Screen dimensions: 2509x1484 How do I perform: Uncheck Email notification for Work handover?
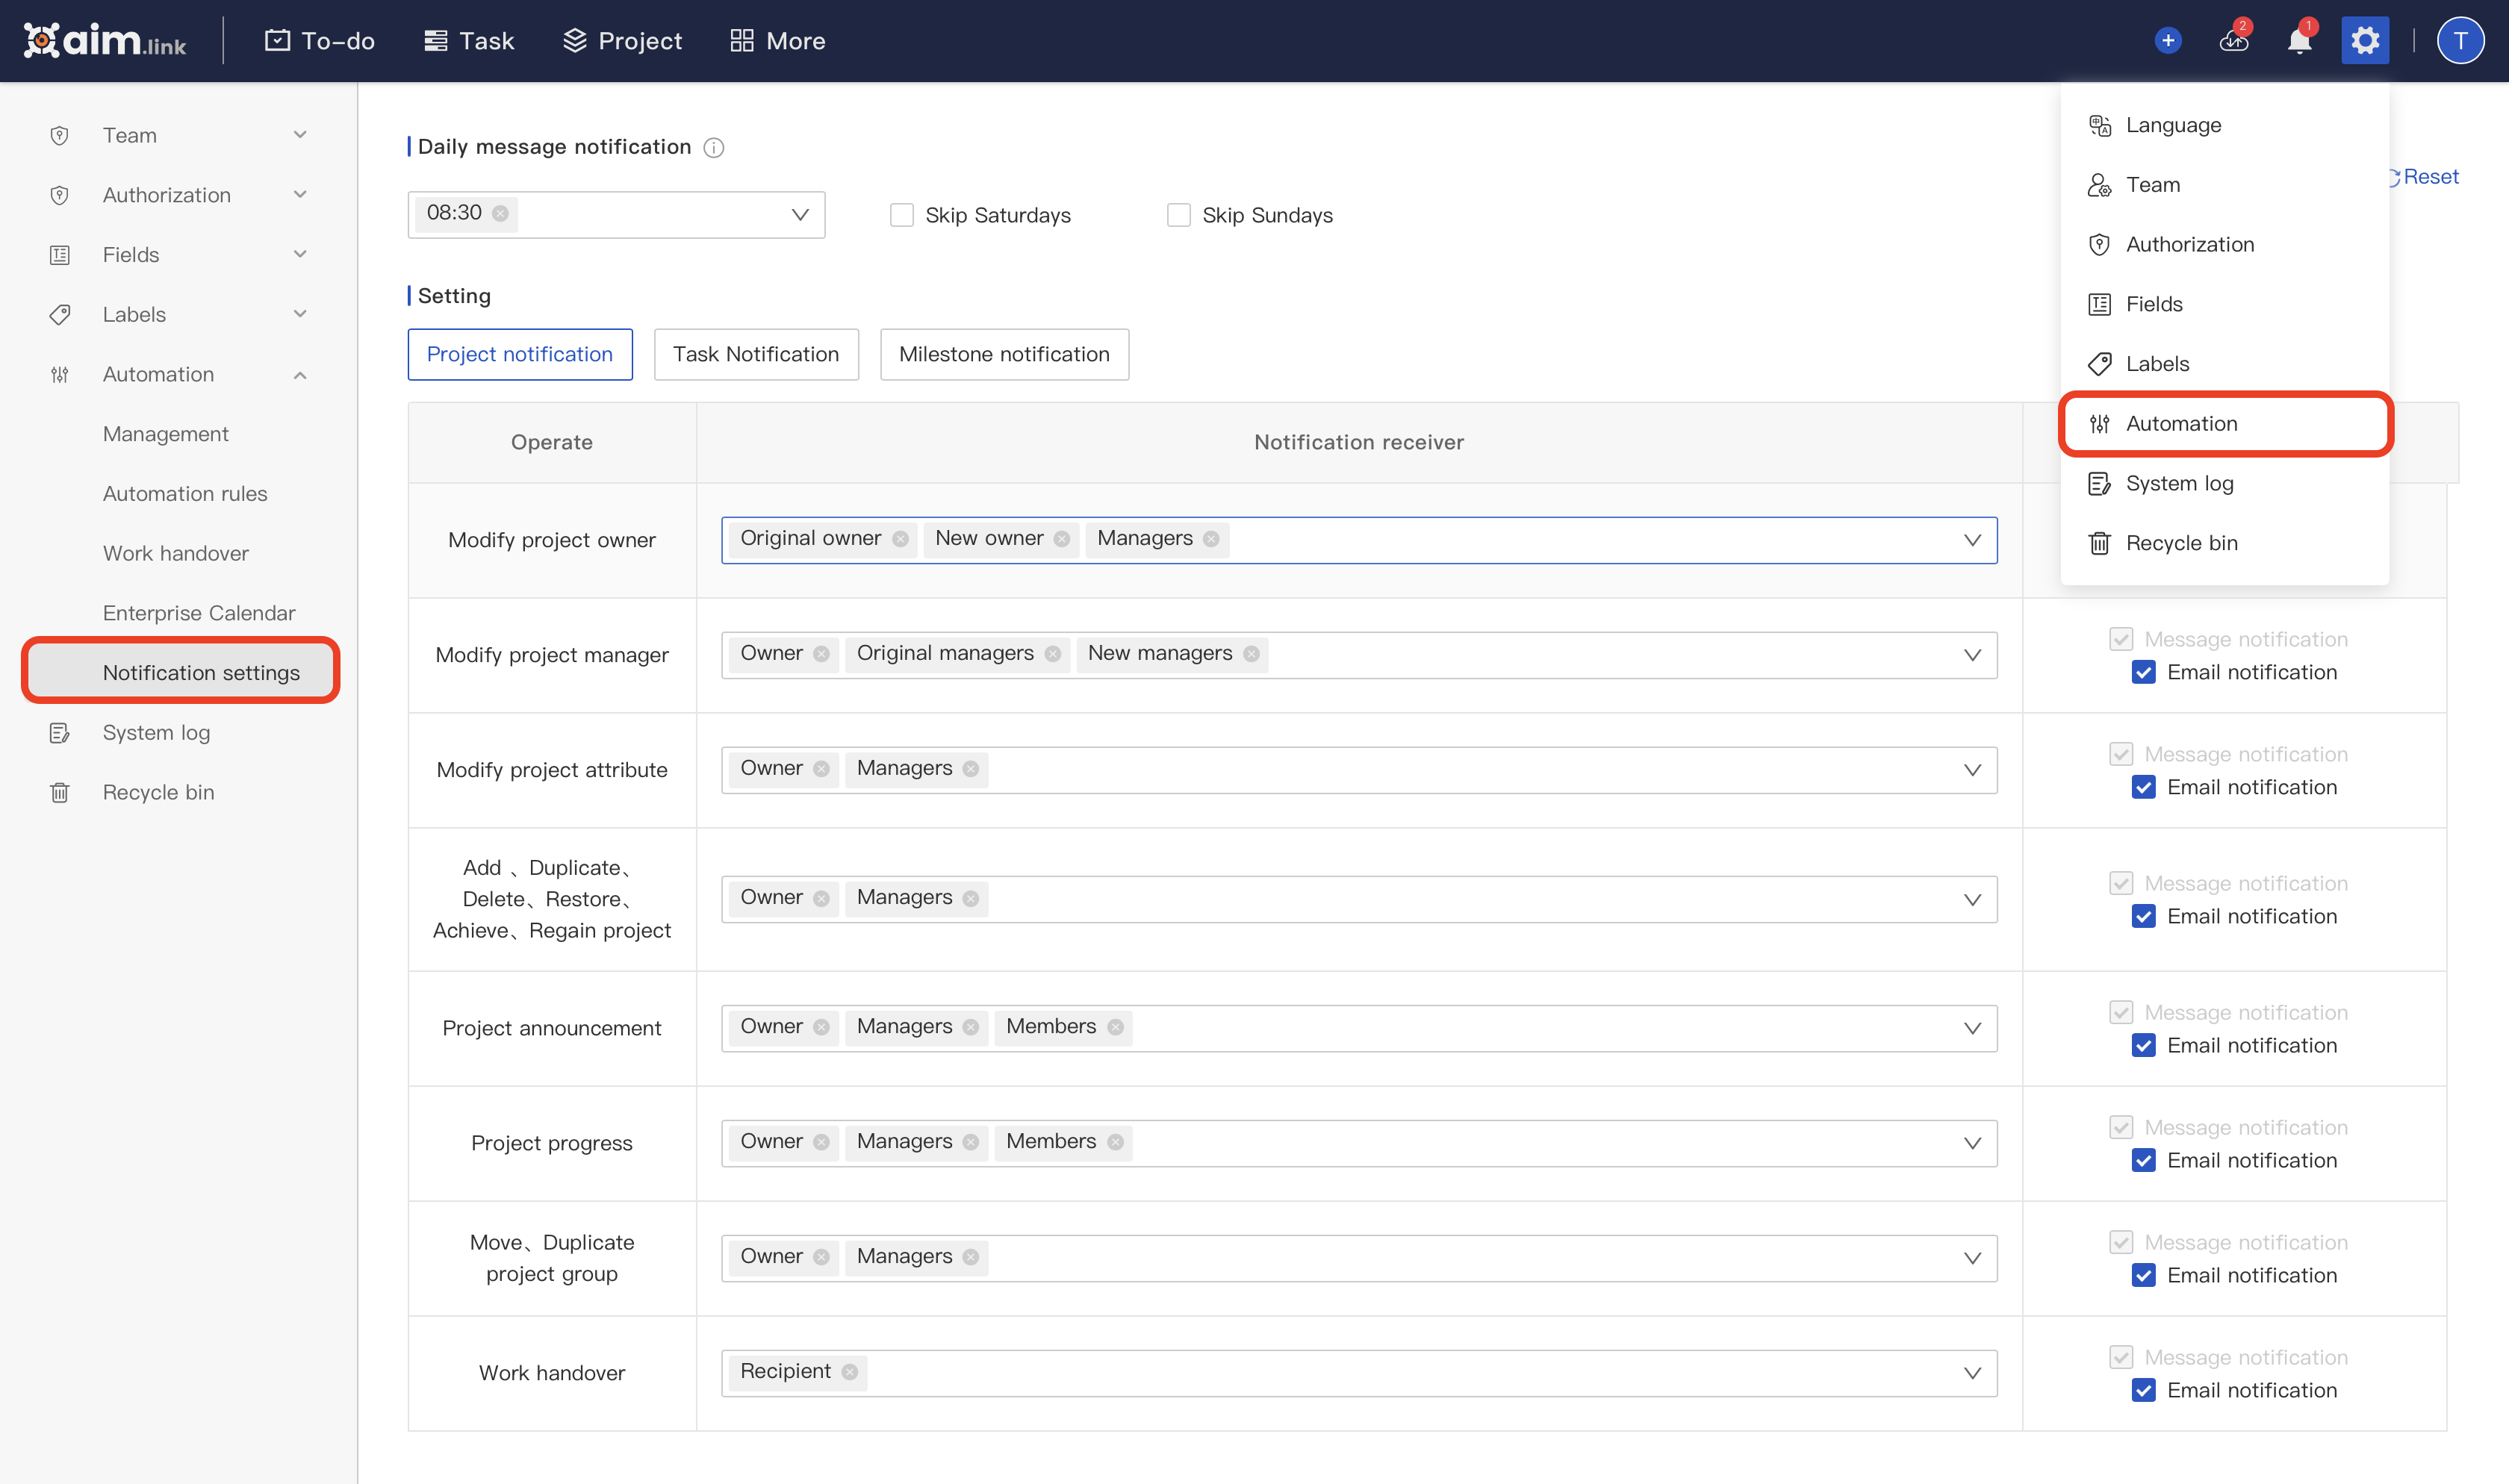[x=2143, y=1390]
